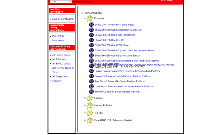The image size is (221, 135).
Task: Open All Service Letters and Service News
Action: coord(63,68)
